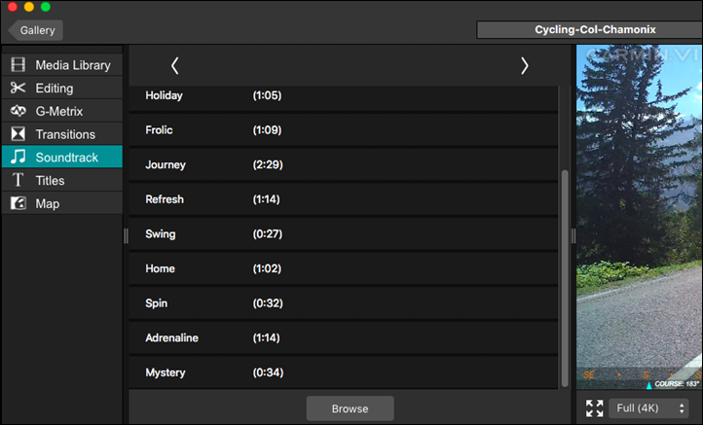This screenshot has height=425, width=703.
Task: Click the Cycling-Col-Chamonix project title field
Action: (x=588, y=30)
